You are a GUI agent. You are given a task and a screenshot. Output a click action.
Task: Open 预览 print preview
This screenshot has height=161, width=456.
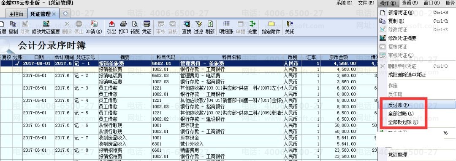pos(135,24)
